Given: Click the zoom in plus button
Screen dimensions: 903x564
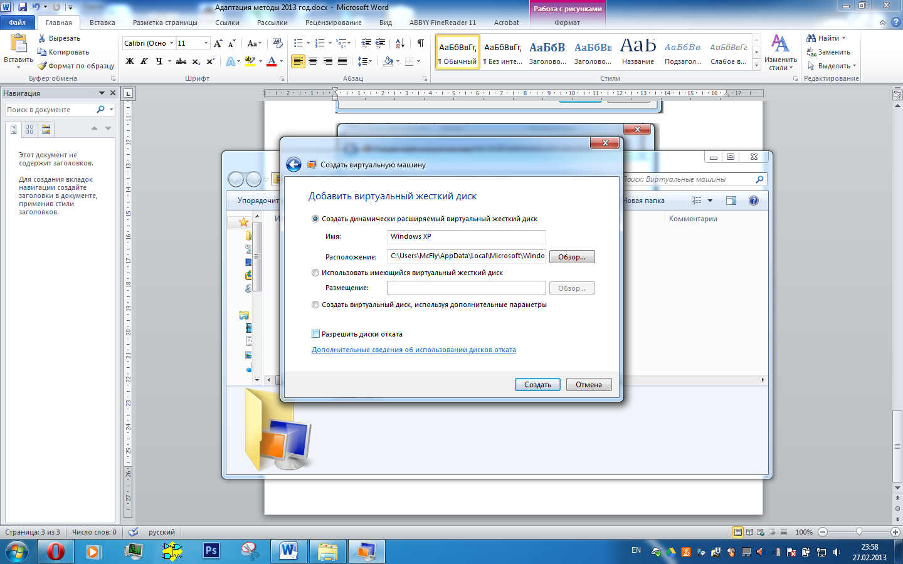Looking at the screenshot, I should click(895, 531).
